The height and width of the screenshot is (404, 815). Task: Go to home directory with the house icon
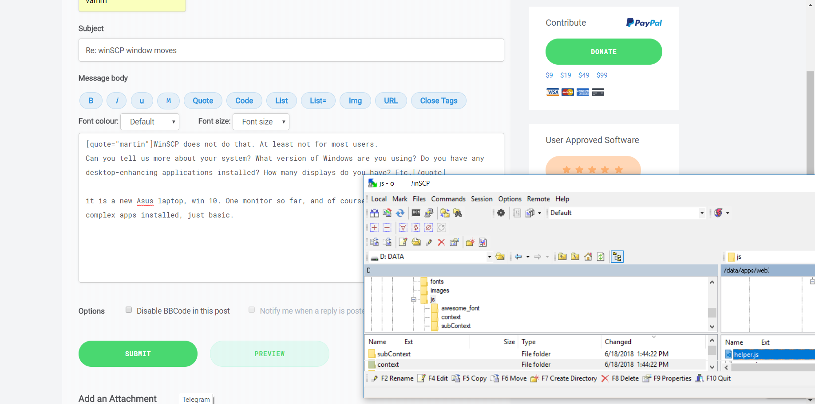(x=588, y=257)
